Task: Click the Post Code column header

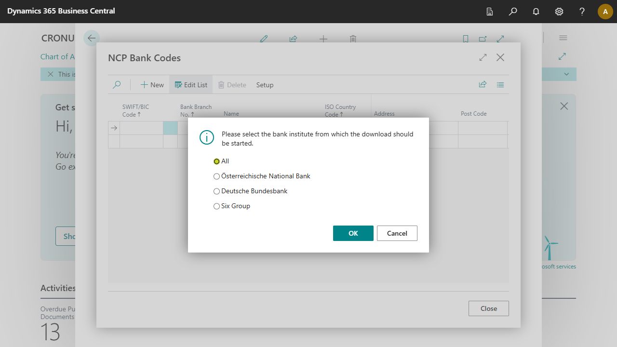Action: [x=473, y=114]
